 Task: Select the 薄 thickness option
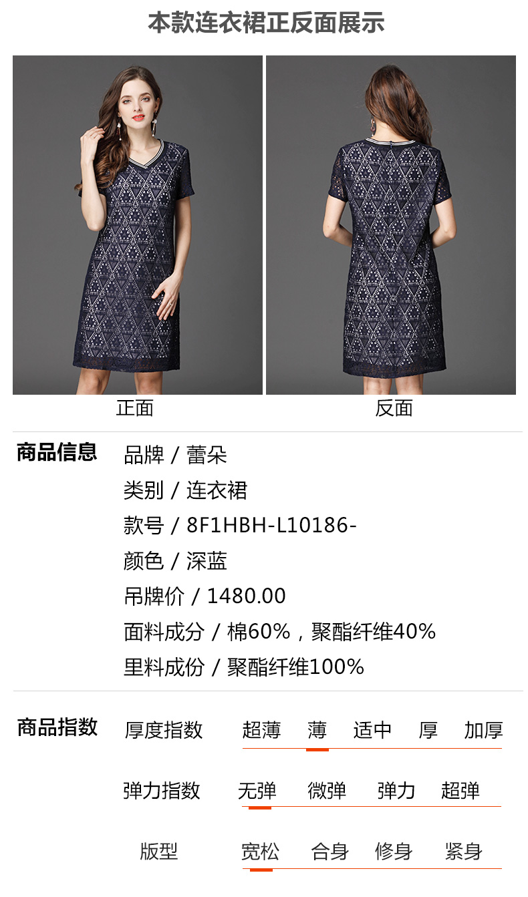[317, 730]
